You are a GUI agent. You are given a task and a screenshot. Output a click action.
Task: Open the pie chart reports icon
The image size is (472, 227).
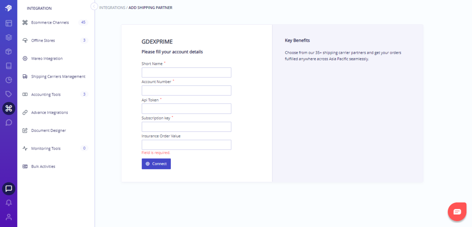point(9,80)
